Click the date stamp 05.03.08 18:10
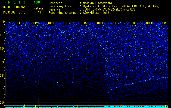The image size is (171, 108). click(14, 12)
